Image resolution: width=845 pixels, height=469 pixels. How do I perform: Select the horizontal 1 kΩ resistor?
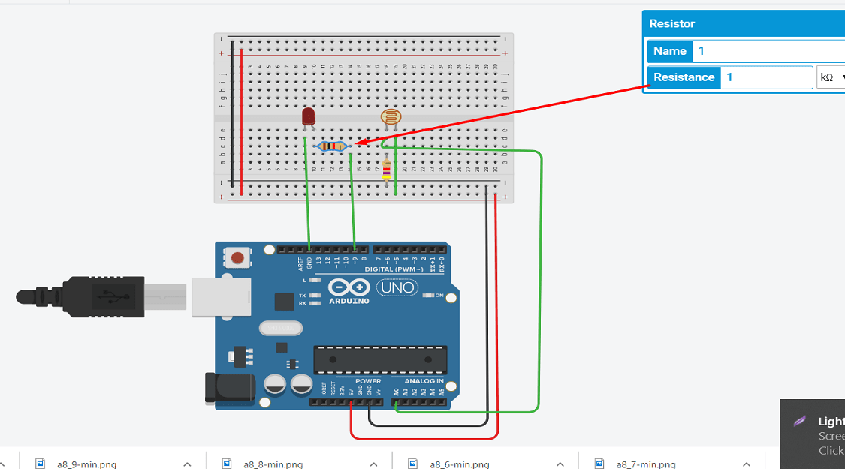pos(331,146)
